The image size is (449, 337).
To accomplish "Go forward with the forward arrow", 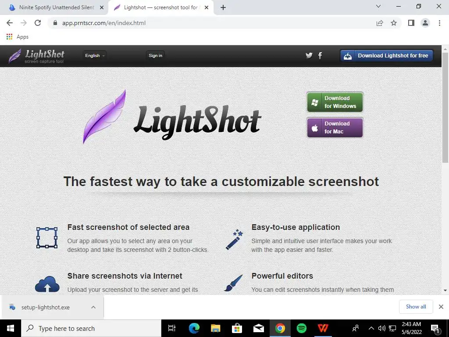I will (24, 23).
